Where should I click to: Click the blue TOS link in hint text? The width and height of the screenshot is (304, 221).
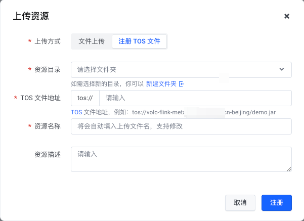tap(76, 112)
